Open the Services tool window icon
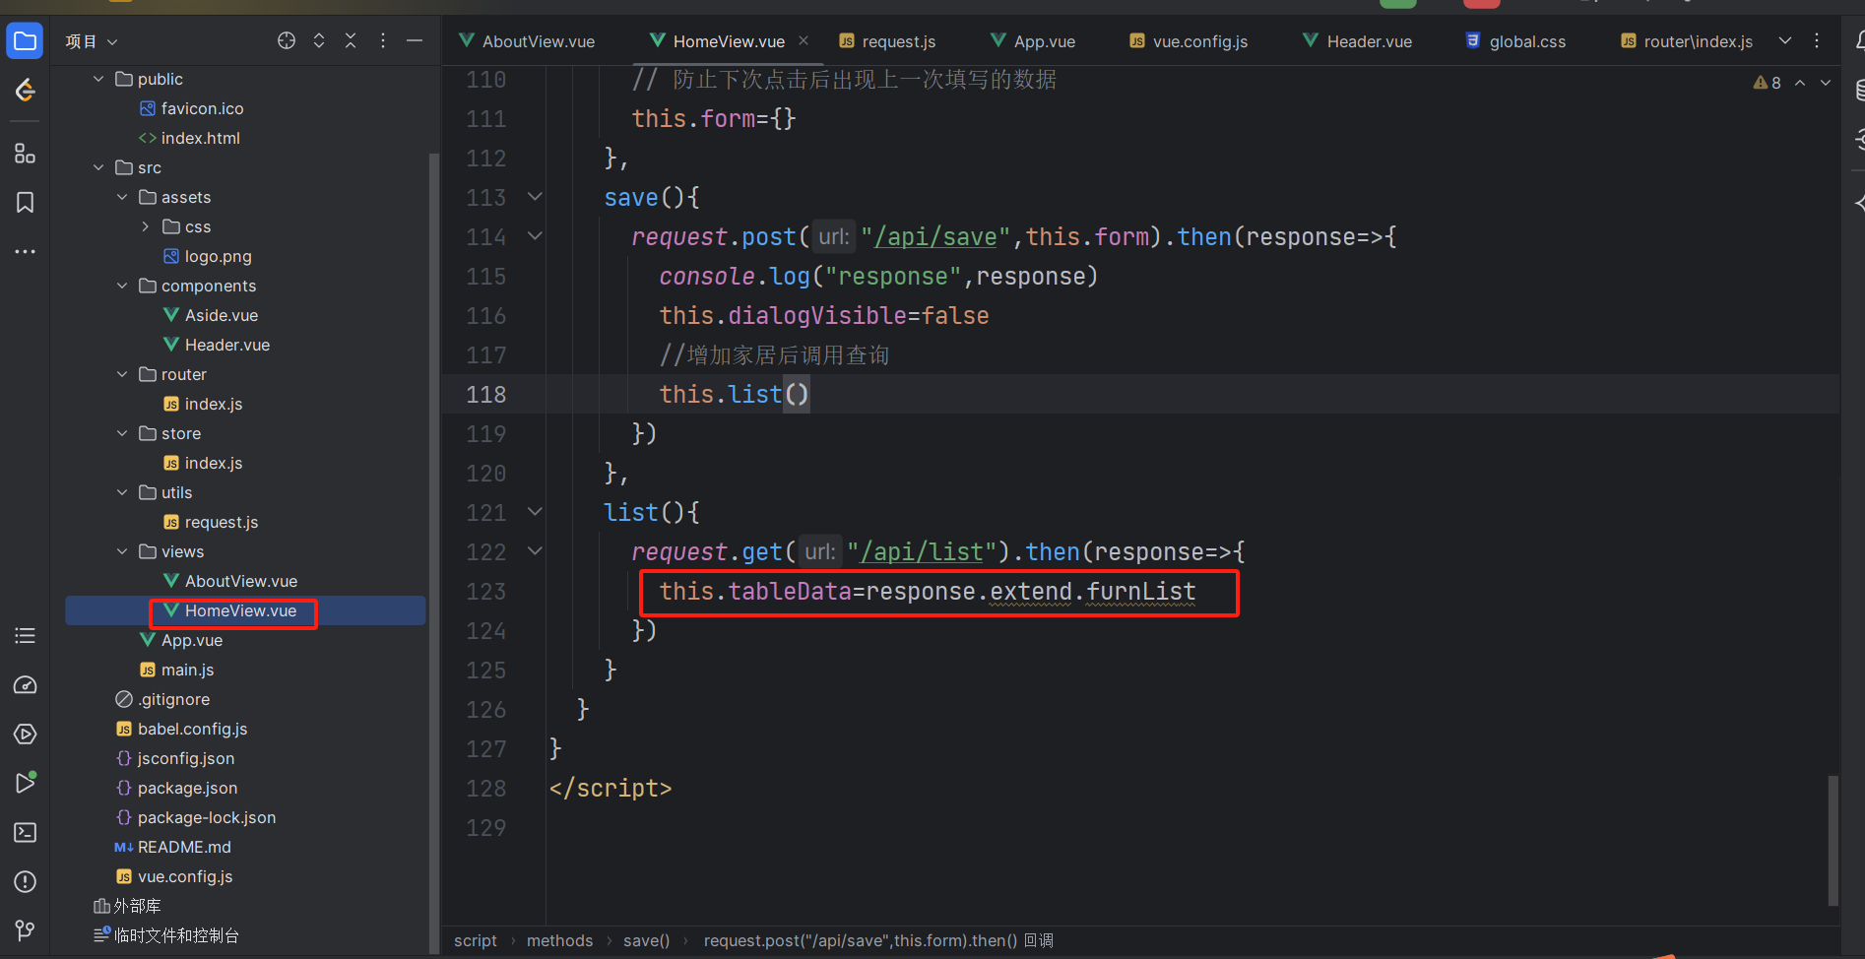 [x=25, y=734]
